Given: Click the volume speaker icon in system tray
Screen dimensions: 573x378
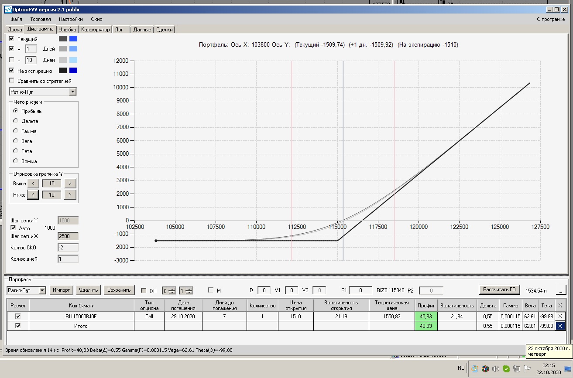Looking at the screenshot, I should [x=496, y=368].
